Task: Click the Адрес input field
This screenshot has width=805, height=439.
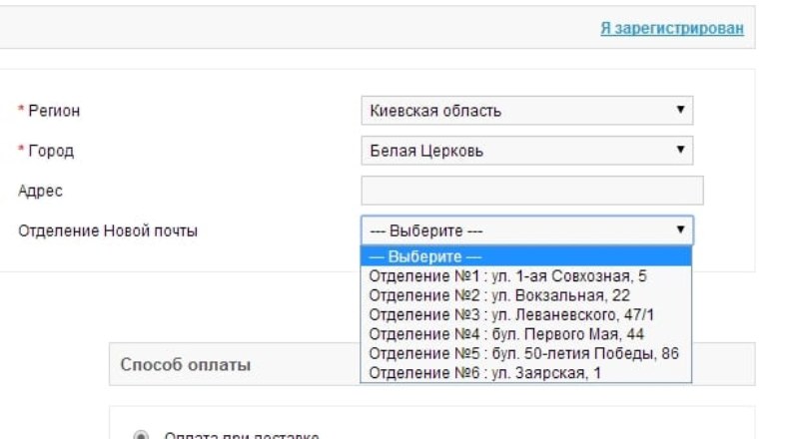Action: point(532,191)
